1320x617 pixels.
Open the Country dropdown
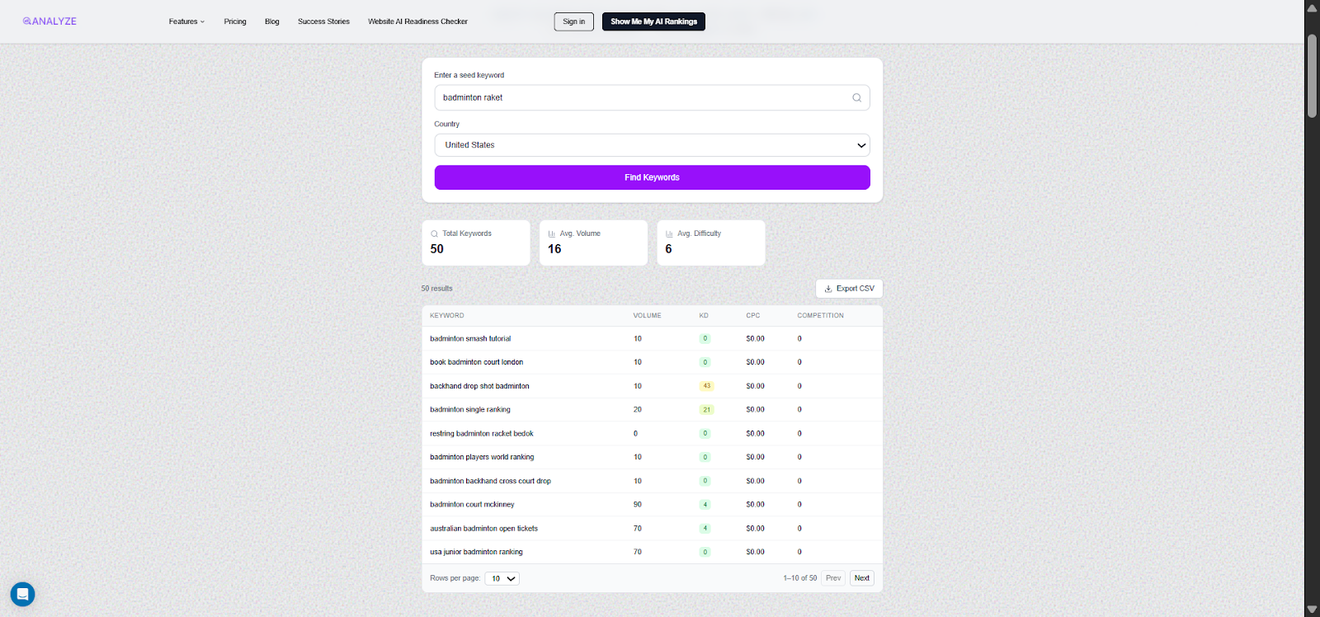click(652, 145)
